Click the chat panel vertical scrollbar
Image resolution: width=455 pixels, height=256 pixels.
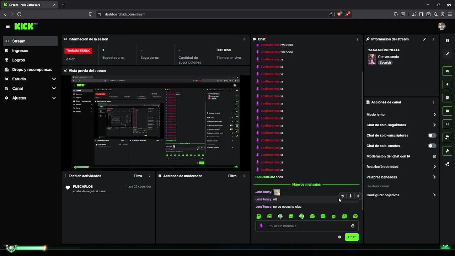(x=362, y=140)
